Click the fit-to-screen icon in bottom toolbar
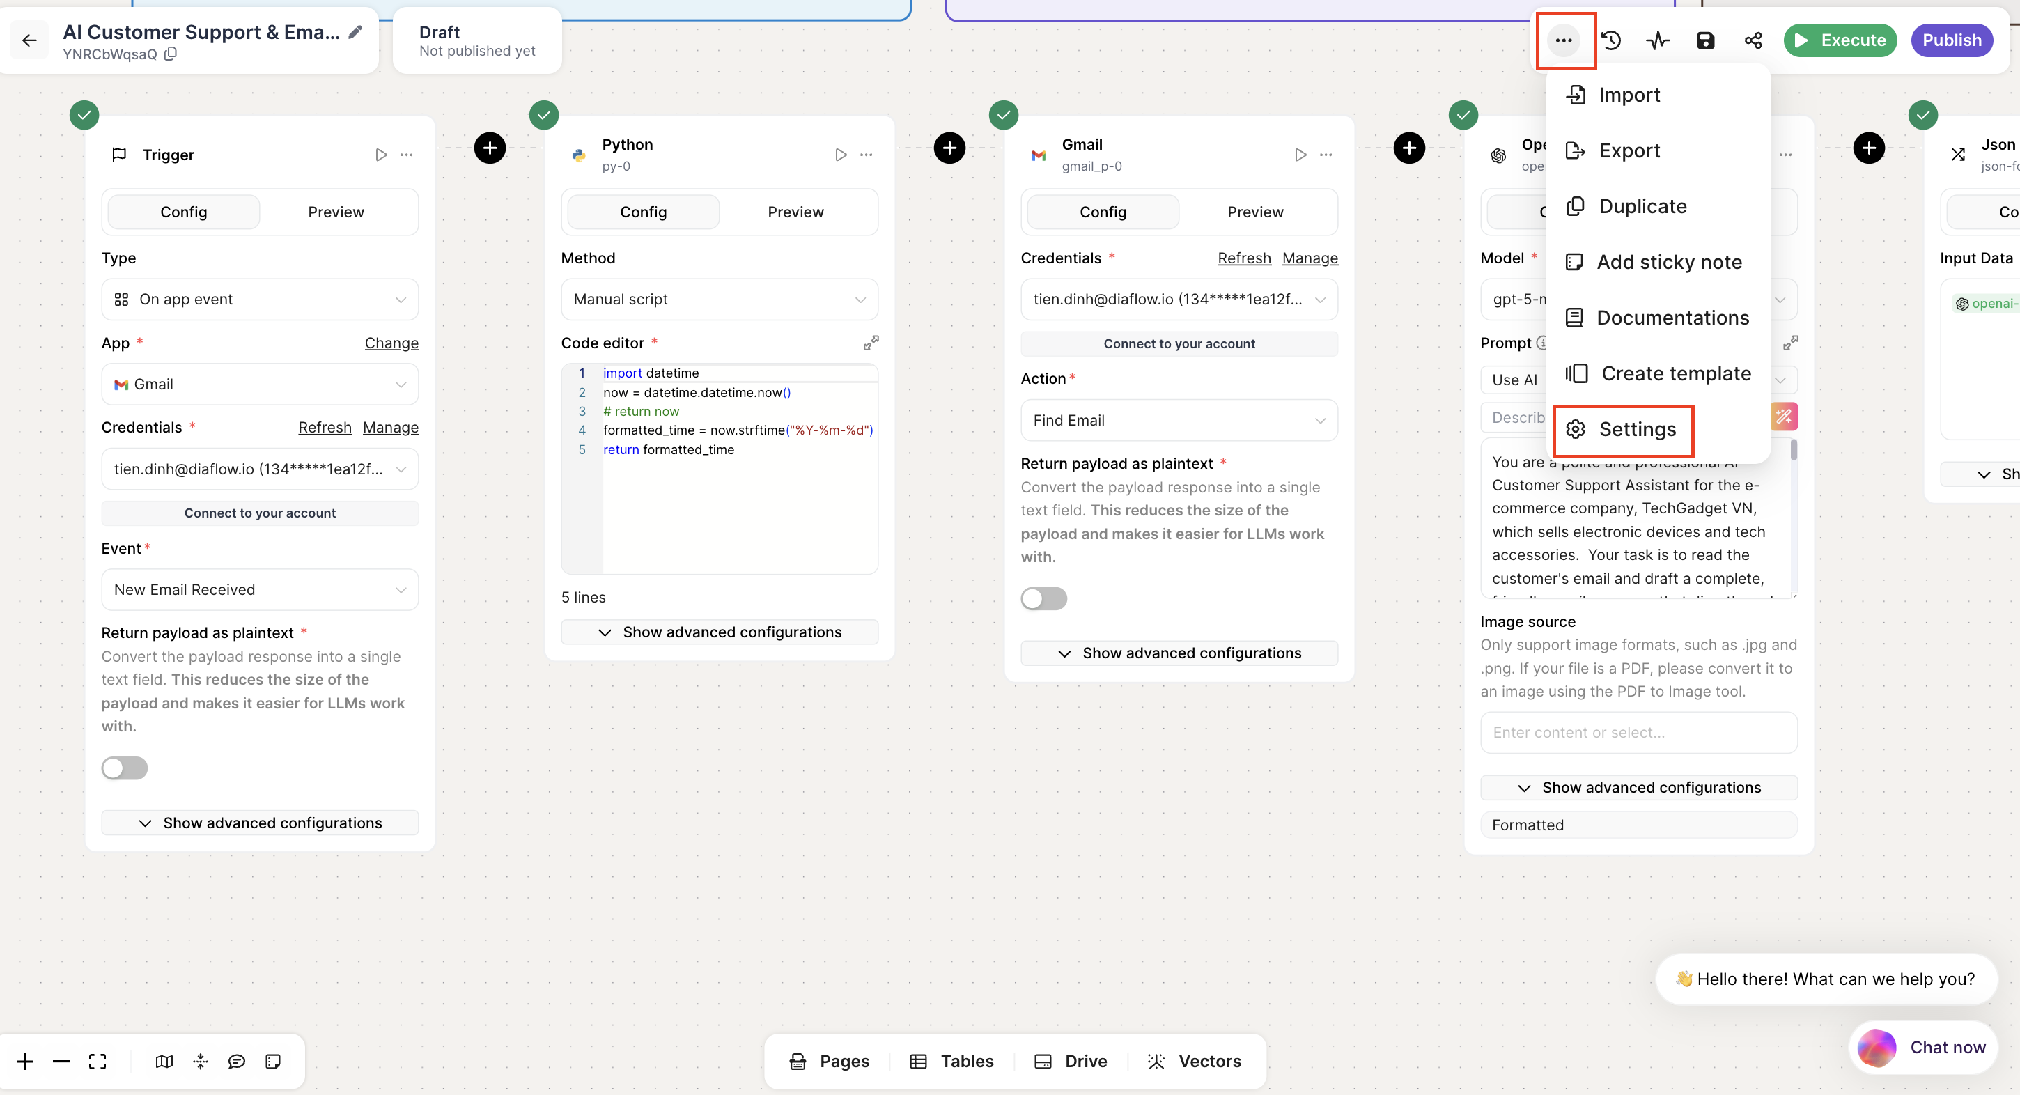Screen dimensions: 2020x1095 coord(98,1062)
